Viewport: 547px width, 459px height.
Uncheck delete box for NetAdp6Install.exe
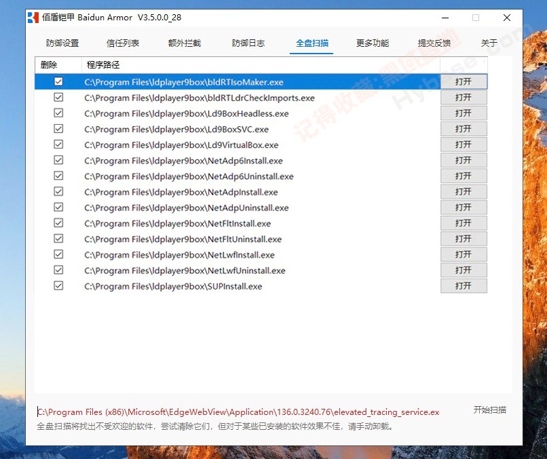[58, 160]
